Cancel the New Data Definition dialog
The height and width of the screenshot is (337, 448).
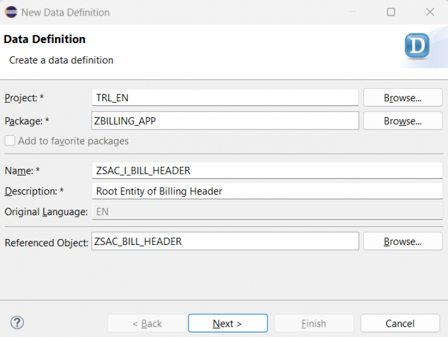pos(400,323)
